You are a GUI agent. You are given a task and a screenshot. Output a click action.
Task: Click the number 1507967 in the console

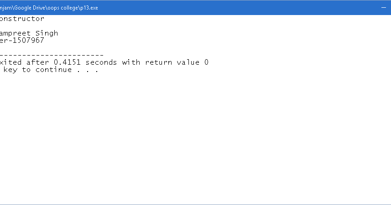coord(28,41)
